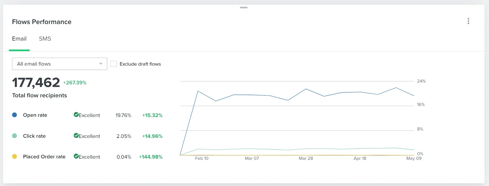Open the All email flows dropdown

click(60, 64)
